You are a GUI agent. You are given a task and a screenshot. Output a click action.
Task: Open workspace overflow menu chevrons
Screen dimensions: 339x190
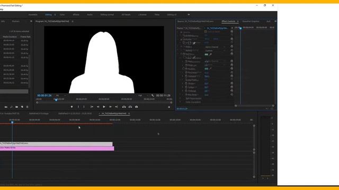189,15
